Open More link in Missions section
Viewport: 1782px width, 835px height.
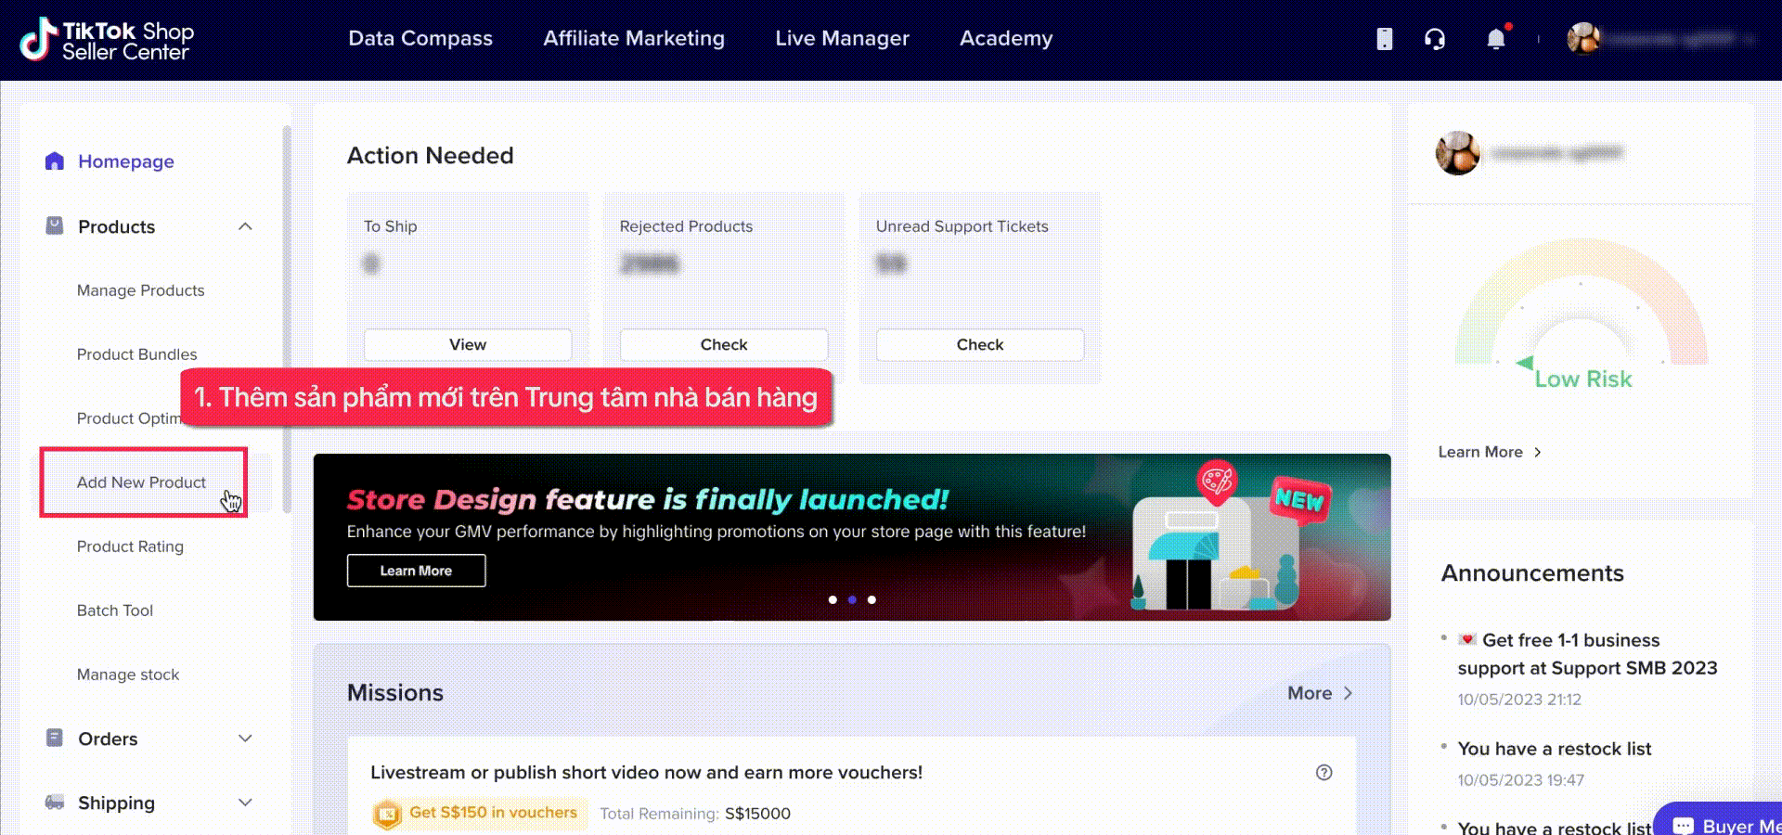pos(1319,693)
